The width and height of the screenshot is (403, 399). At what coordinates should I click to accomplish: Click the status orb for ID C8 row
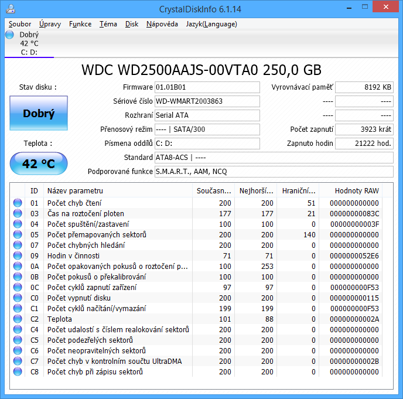pos(18,371)
